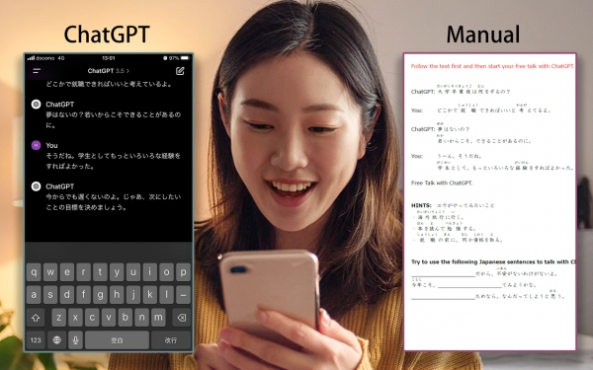Tap the u key

point(133,272)
